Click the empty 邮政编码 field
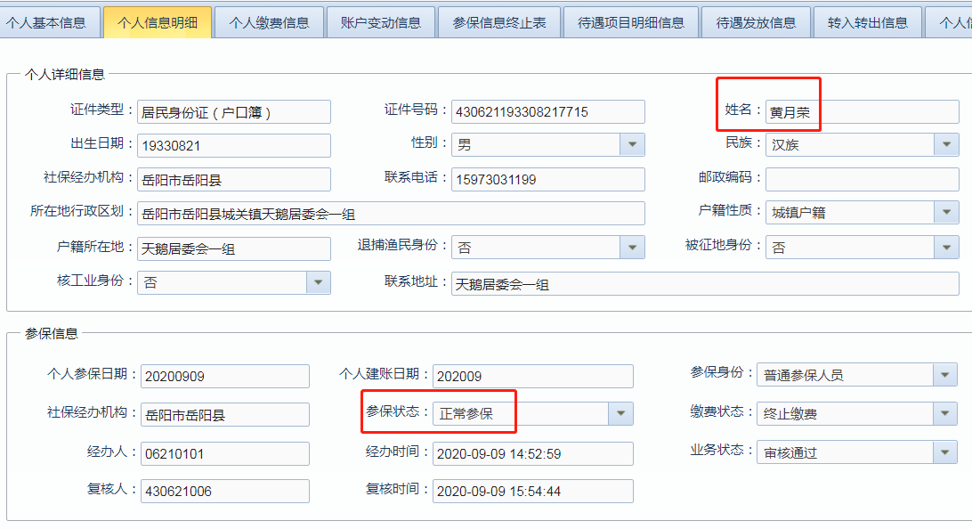 [x=862, y=179]
